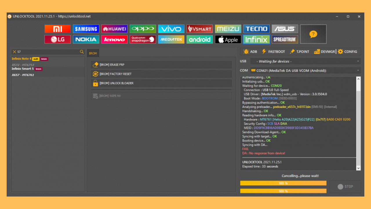Screen dimensions: 371x209
Task: Clear the search with the X icon
Action: point(14,52)
